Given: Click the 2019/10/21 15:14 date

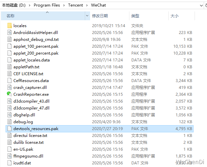Looking at the screenshot, I should [x=108, y=26].
